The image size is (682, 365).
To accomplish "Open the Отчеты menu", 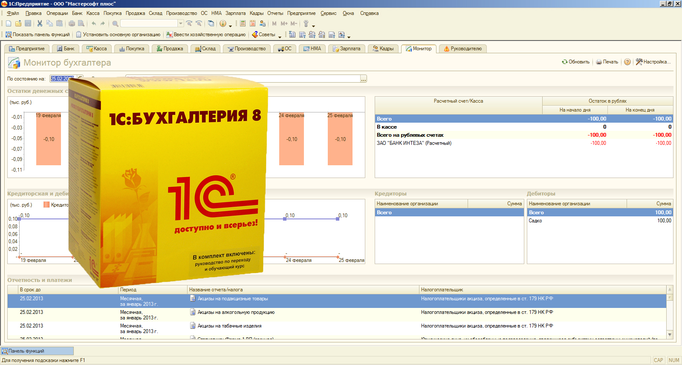I will tap(275, 13).
